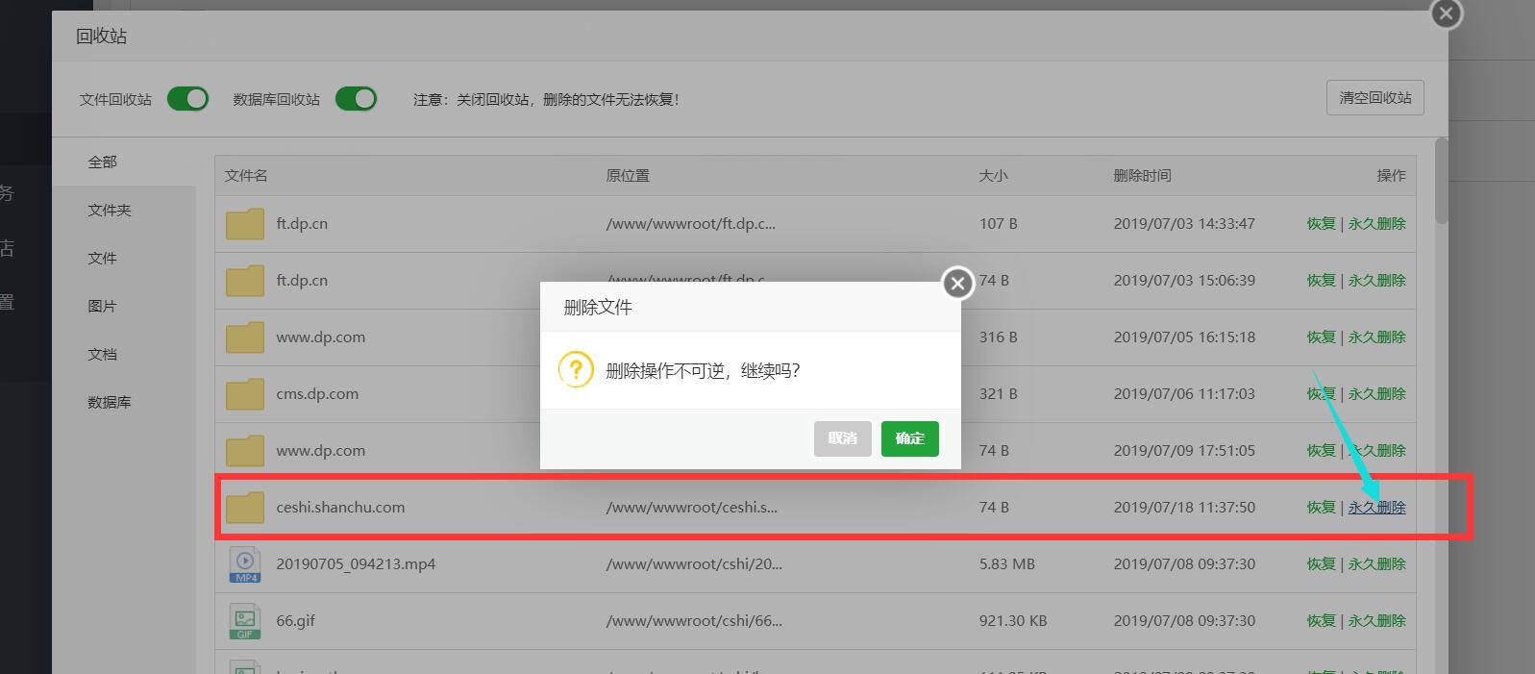Image resolution: width=1535 pixels, height=674 pixels.
Task: Click the yellow question mark icon
Action: coord(576,369)
